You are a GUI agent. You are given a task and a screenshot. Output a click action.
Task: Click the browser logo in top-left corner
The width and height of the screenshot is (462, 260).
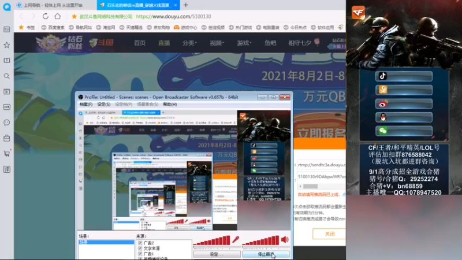click(x=7, y=6)
